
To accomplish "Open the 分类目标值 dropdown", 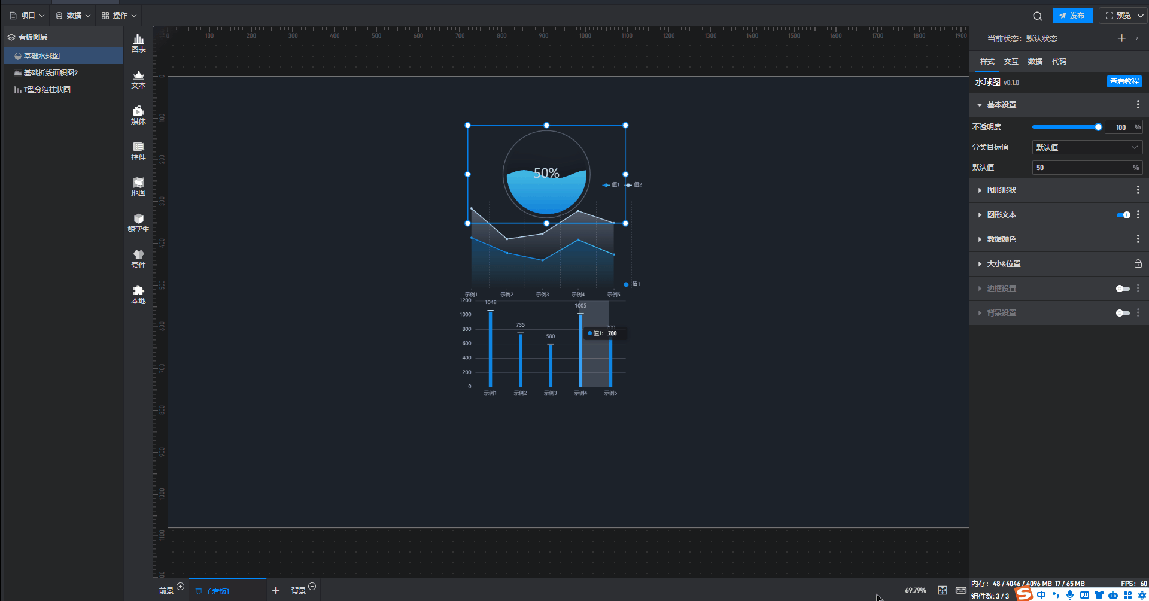I will [1087, 147].
